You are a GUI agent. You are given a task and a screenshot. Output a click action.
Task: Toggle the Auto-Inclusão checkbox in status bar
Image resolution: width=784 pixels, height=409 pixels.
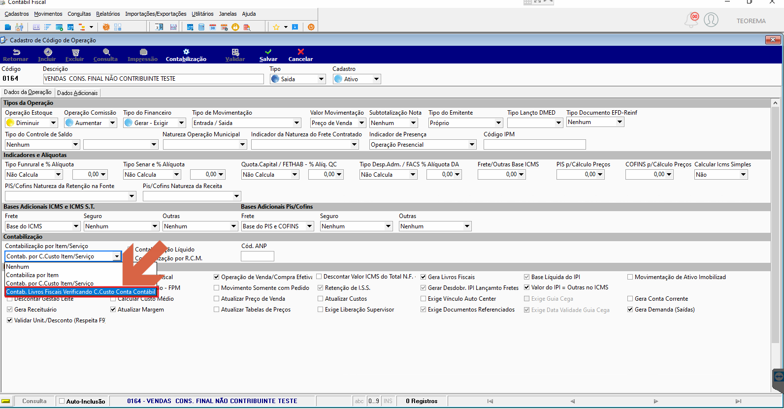coord(62,401)
